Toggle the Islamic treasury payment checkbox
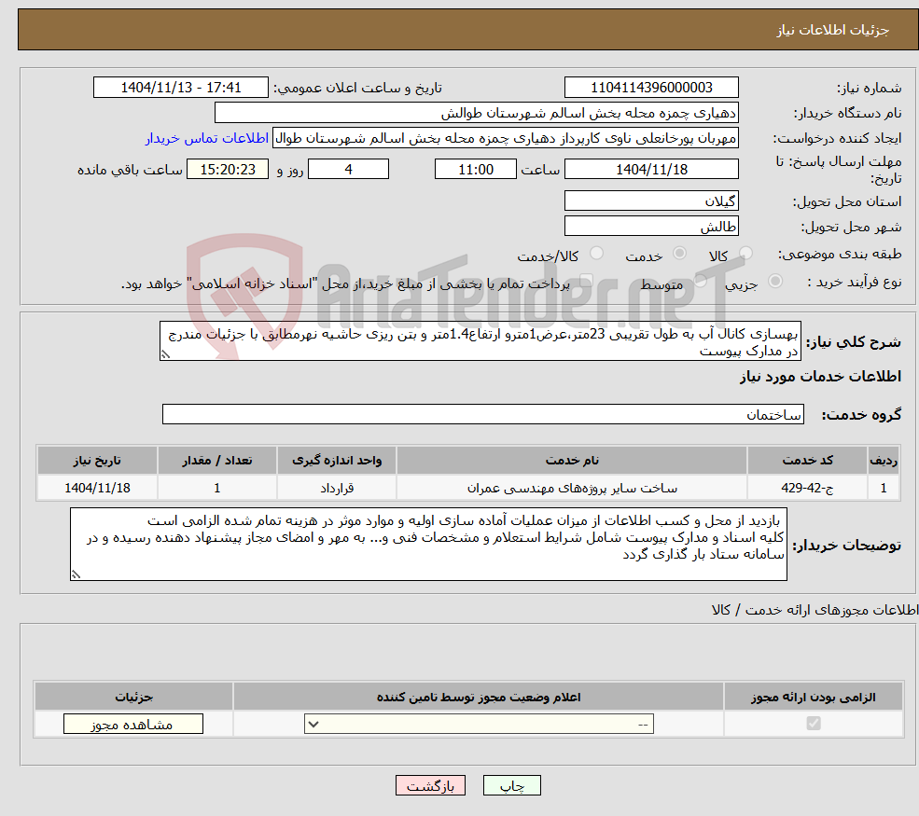The image size is (919, 816). (586, 282)
